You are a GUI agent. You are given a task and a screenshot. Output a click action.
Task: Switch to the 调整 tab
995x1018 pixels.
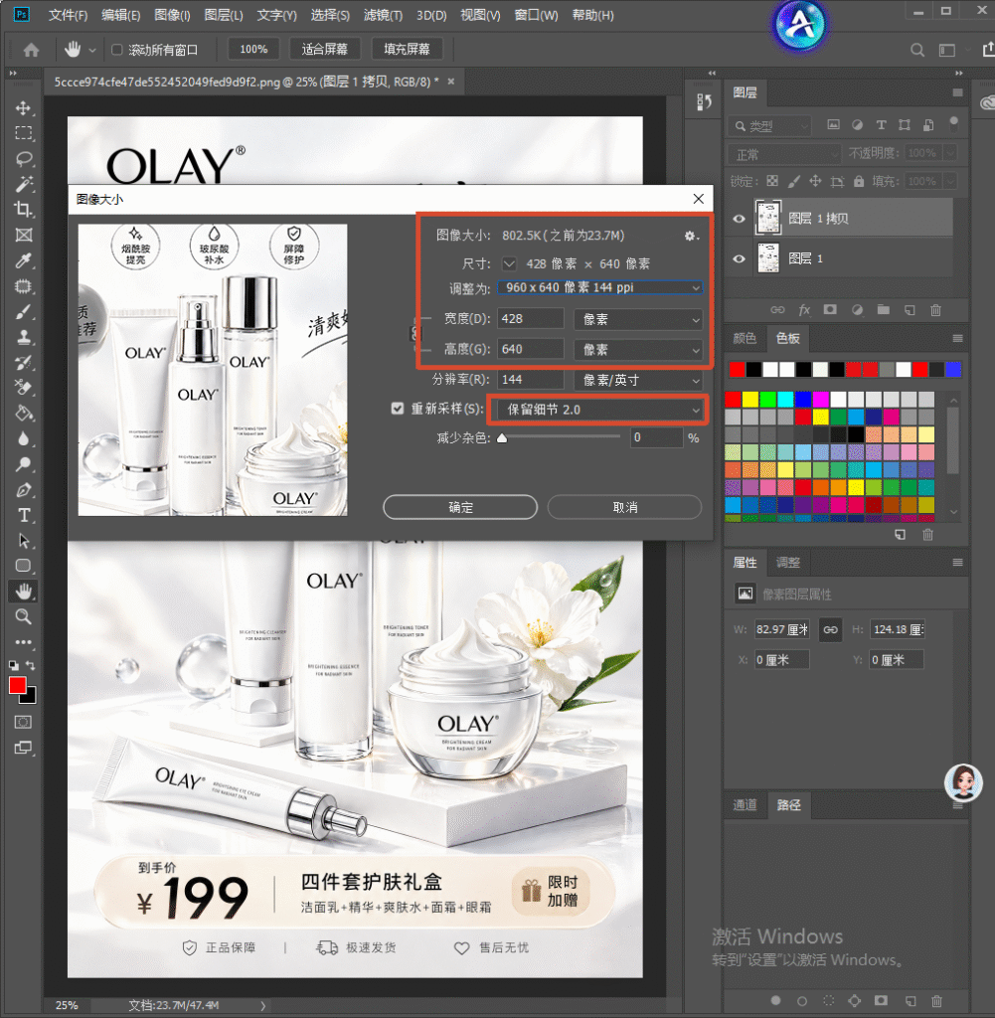pos(788,563)
